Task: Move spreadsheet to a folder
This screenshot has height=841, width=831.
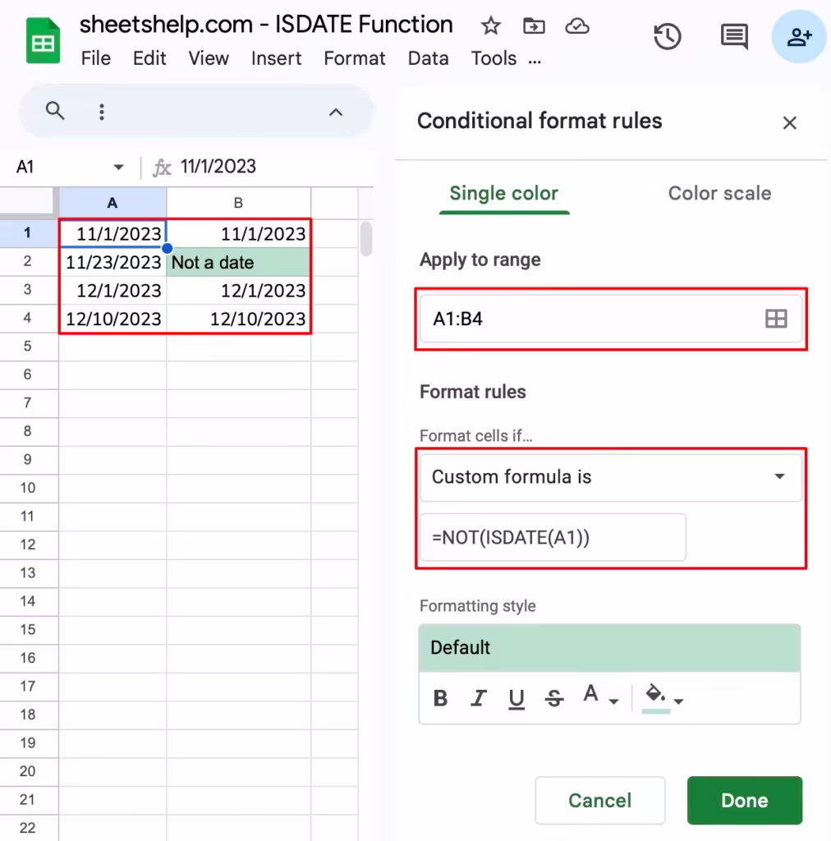Action: (x=534, y=25)
